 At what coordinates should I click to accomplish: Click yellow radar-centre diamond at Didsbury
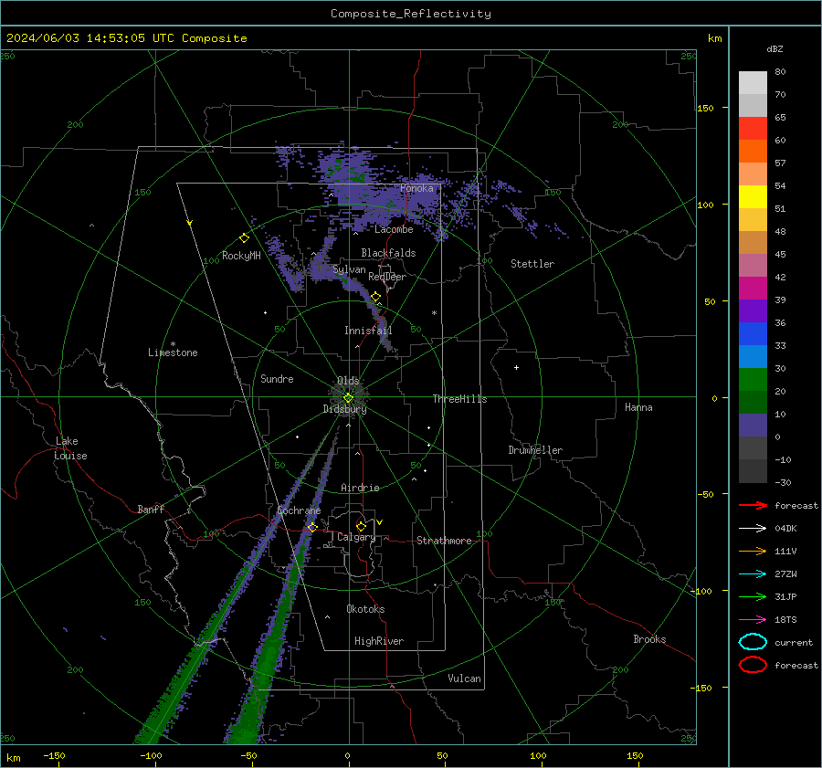pyautogui.click(x=348, y=398)
